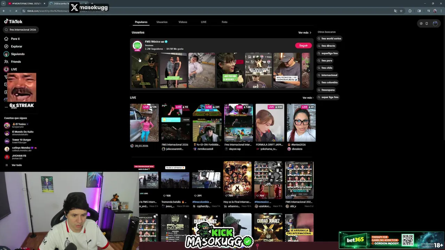This screenshot has height=250, width=445.
Task: Expand LIVE section with Ver más
Action: tap(308, 98)
